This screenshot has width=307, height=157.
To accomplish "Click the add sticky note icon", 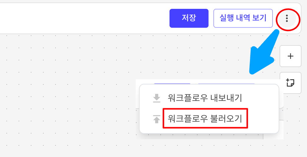I will 290,82.
